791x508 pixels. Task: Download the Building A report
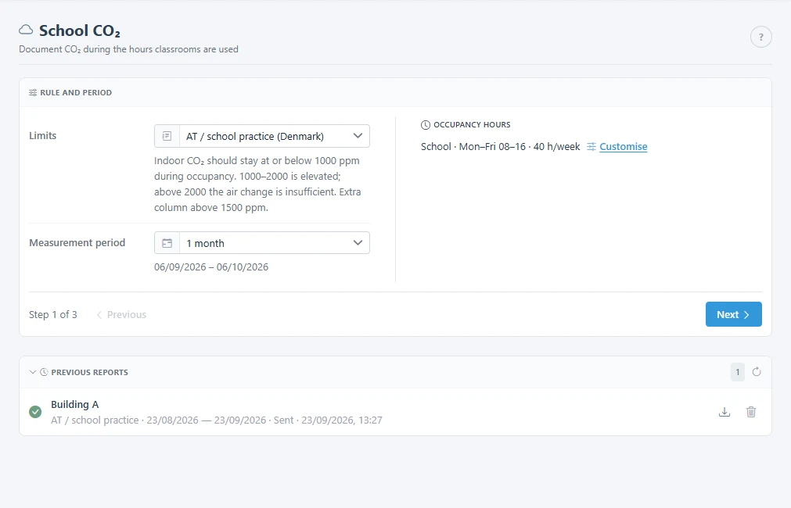(724, 412)
